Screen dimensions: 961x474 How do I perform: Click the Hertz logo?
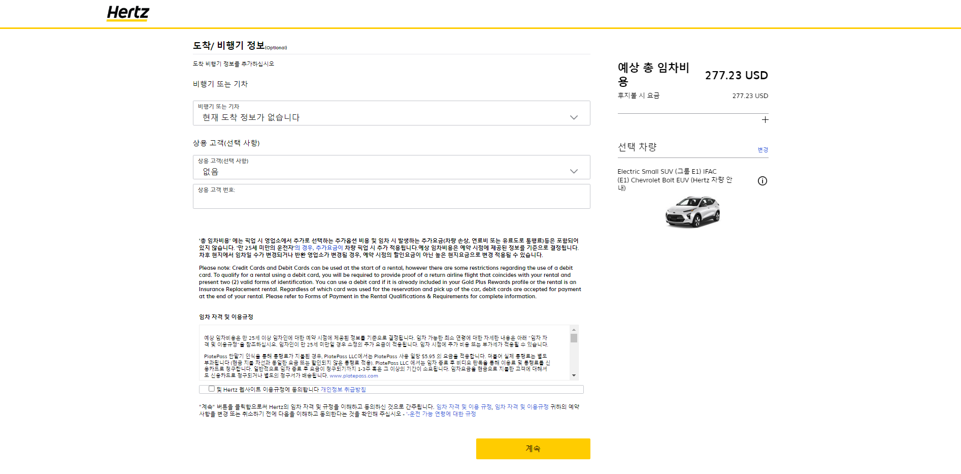pyautogui.click(x=127, y=14)
